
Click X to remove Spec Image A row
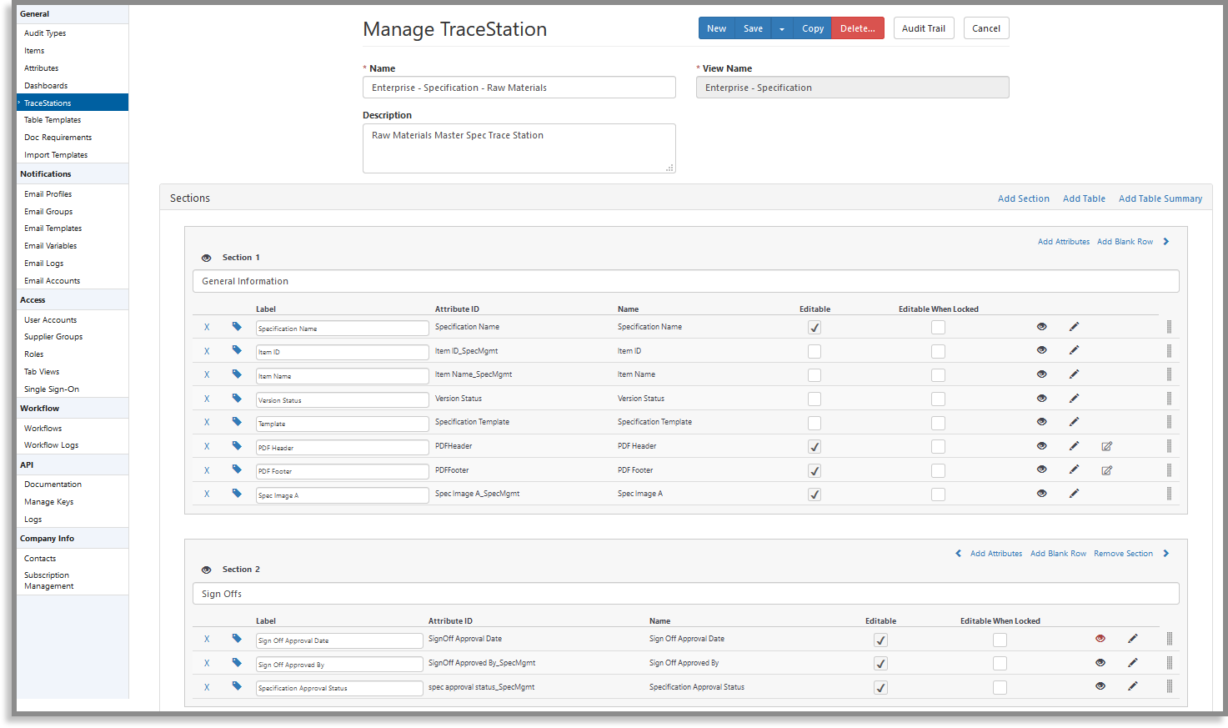[x=207, y=494]
